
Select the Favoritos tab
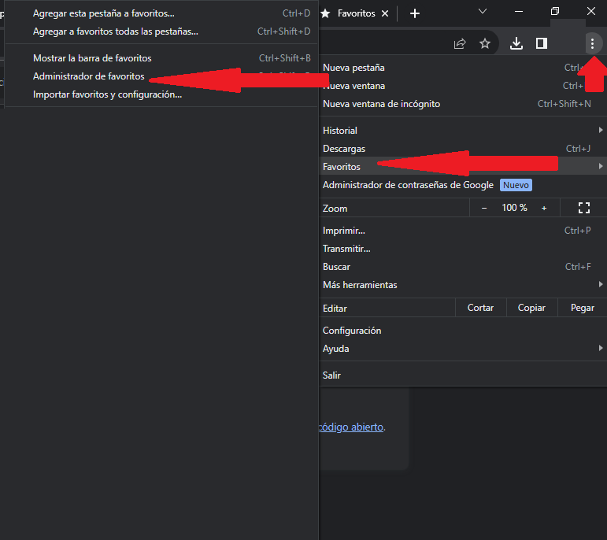click(356, 13)
